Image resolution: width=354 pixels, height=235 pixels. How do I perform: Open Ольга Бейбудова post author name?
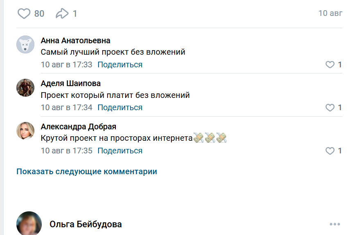pyautogui.click(x=86, y=224)
